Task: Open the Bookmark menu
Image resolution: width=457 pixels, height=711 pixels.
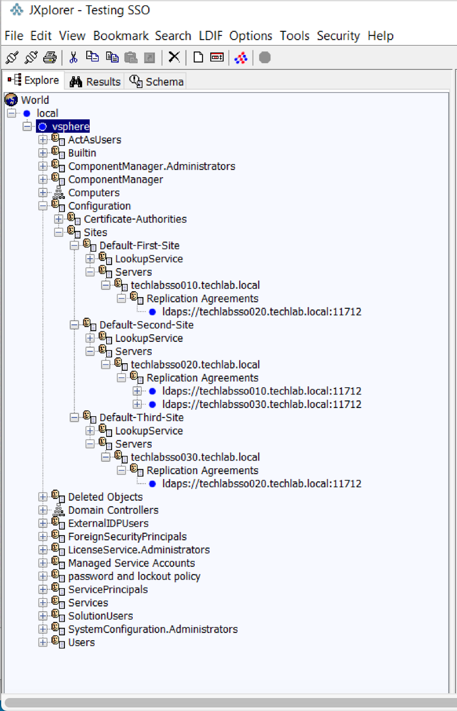Action: (120, 35)
